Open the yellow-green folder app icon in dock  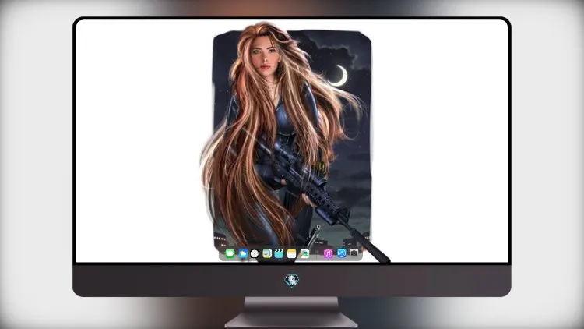coord(304,254)
